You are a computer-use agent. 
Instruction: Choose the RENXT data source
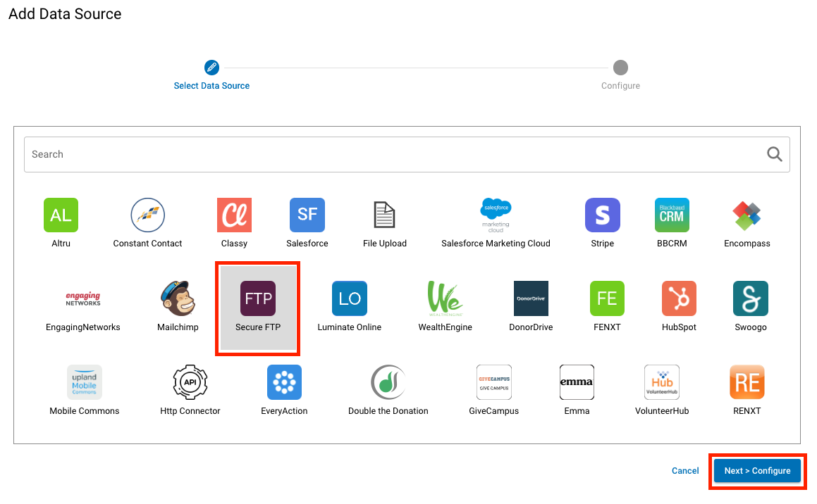click(x=747, y=382)
